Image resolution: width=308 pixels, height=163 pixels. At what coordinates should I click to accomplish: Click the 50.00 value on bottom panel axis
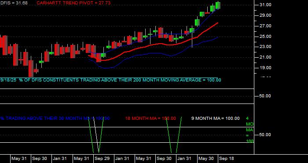265,135
